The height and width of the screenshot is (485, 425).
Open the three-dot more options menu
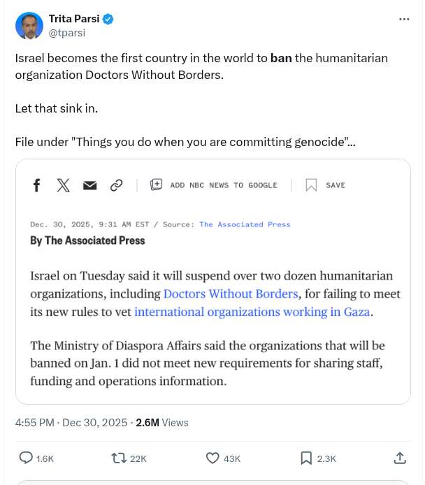[x=404, y=19]
